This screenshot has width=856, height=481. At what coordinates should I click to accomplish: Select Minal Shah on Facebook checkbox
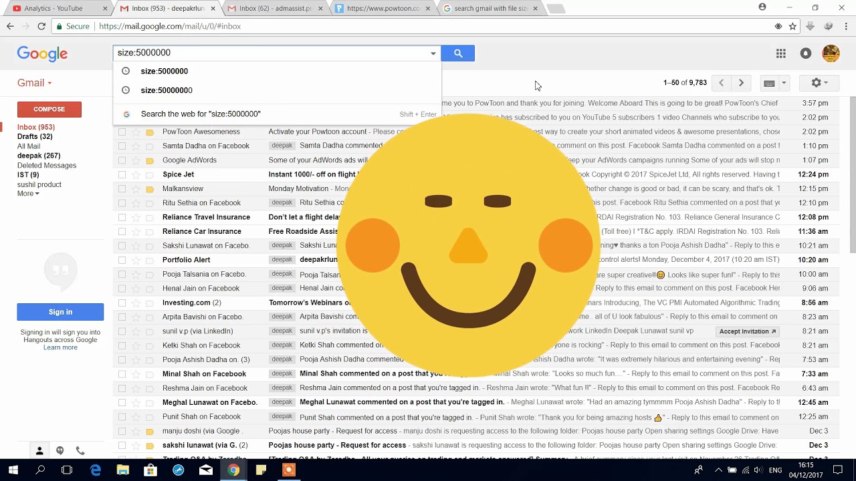point(122,374)
